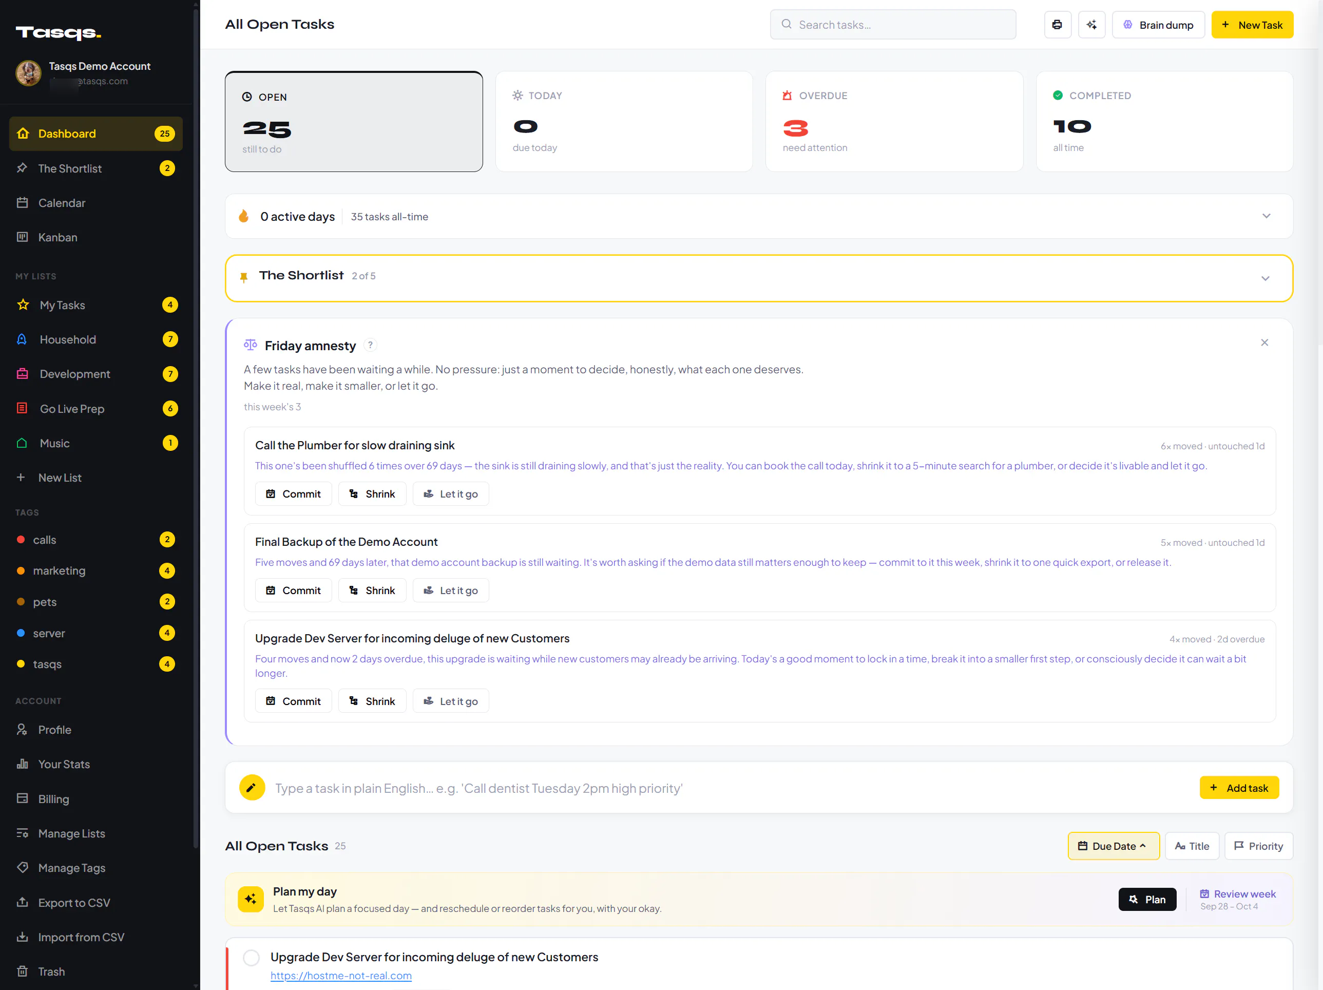Click the Friday amnesty help question mark
This screenshot has width=1323, height=990.
point(370,345)
